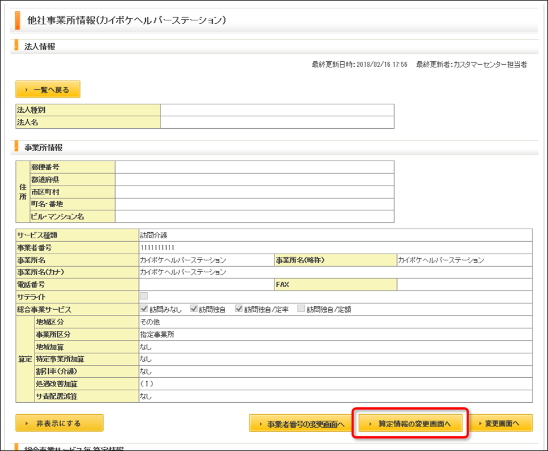
Task: Click the 法人名 label cell
Action: (88, 123)
